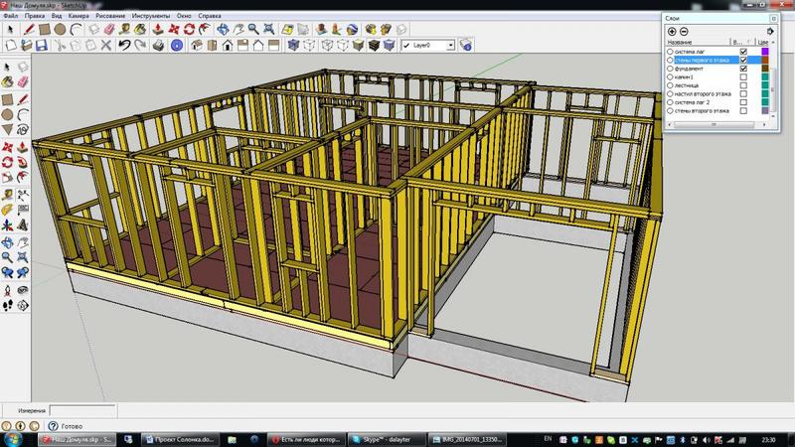
Task: Click the measurements input field
Action: [82, 410]
